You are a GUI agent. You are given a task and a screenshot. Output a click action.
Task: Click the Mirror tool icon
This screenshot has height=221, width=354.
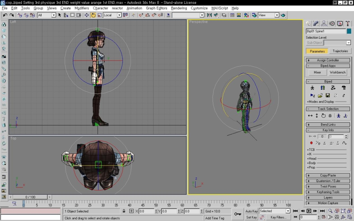(x=209, y=15)
